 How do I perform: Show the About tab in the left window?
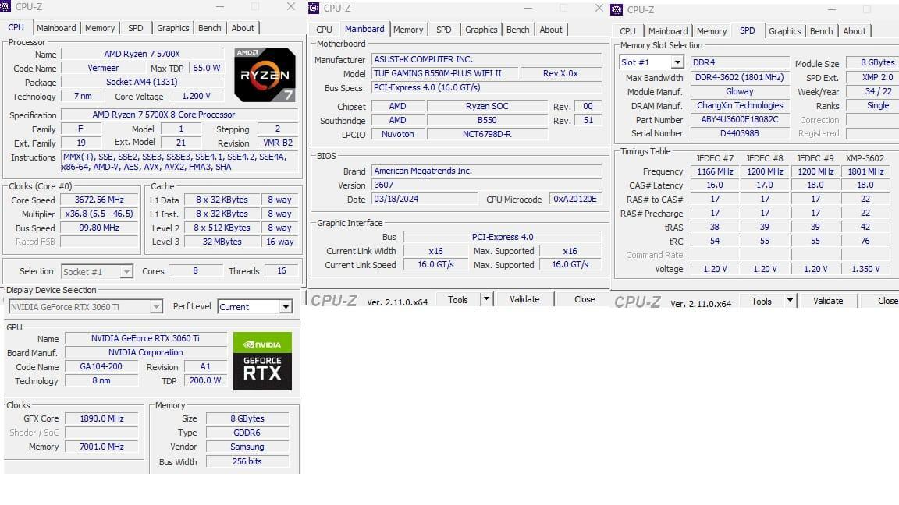pos(243,28)
